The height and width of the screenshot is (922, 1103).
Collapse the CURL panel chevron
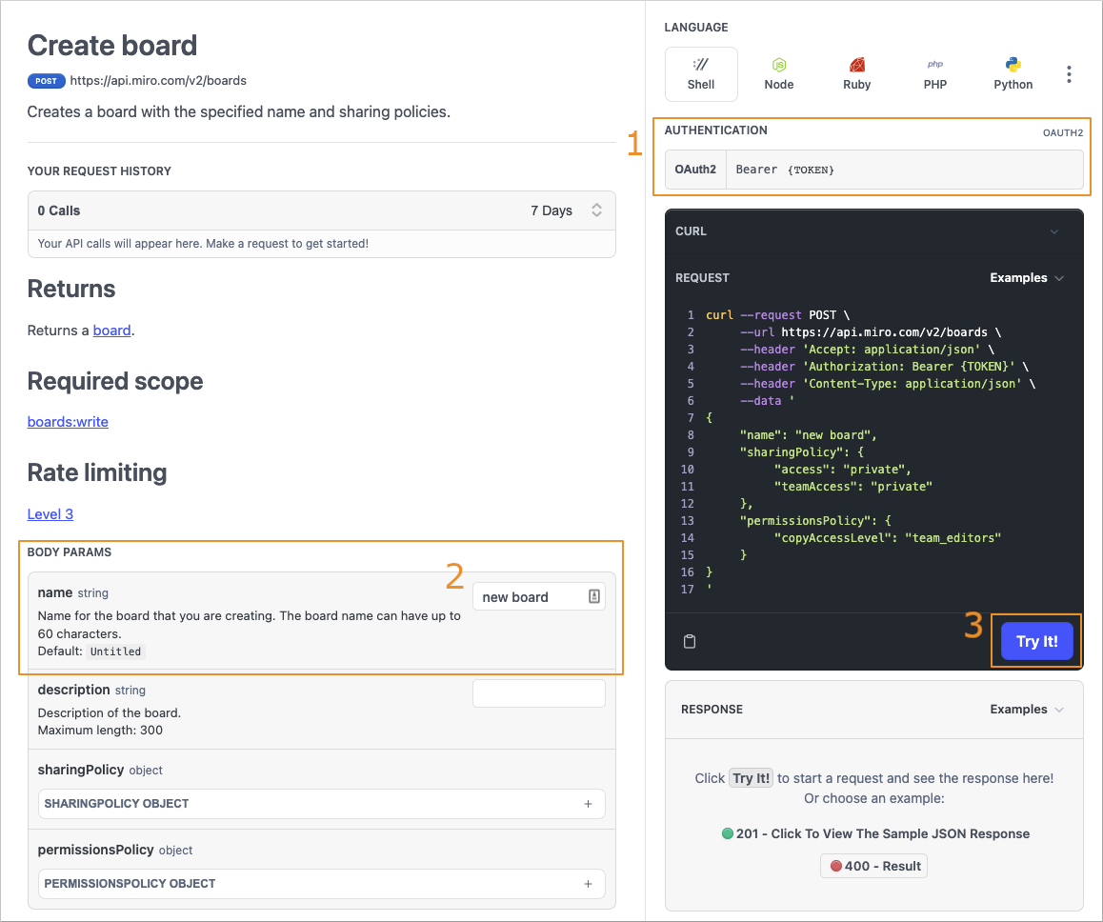click(x=1053, y=231)
